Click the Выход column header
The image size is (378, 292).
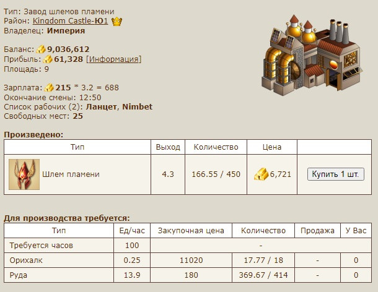[168, 147]
